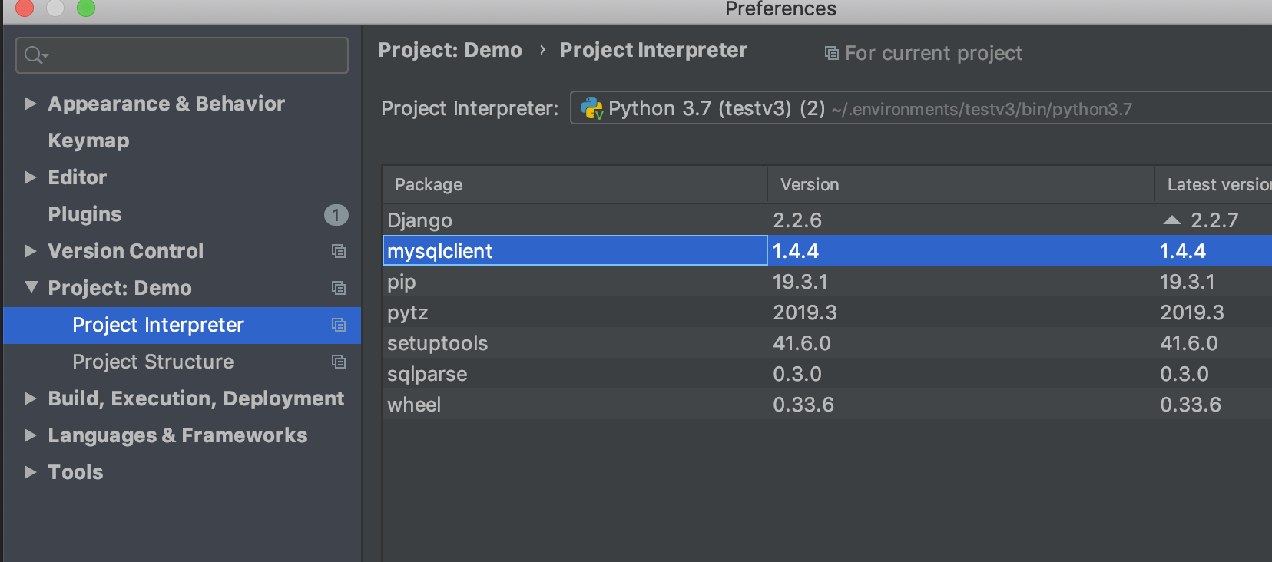The width and height of the screenshot is (1272, 562).
Task: Expand the Editor section
Action: point(30,177)
